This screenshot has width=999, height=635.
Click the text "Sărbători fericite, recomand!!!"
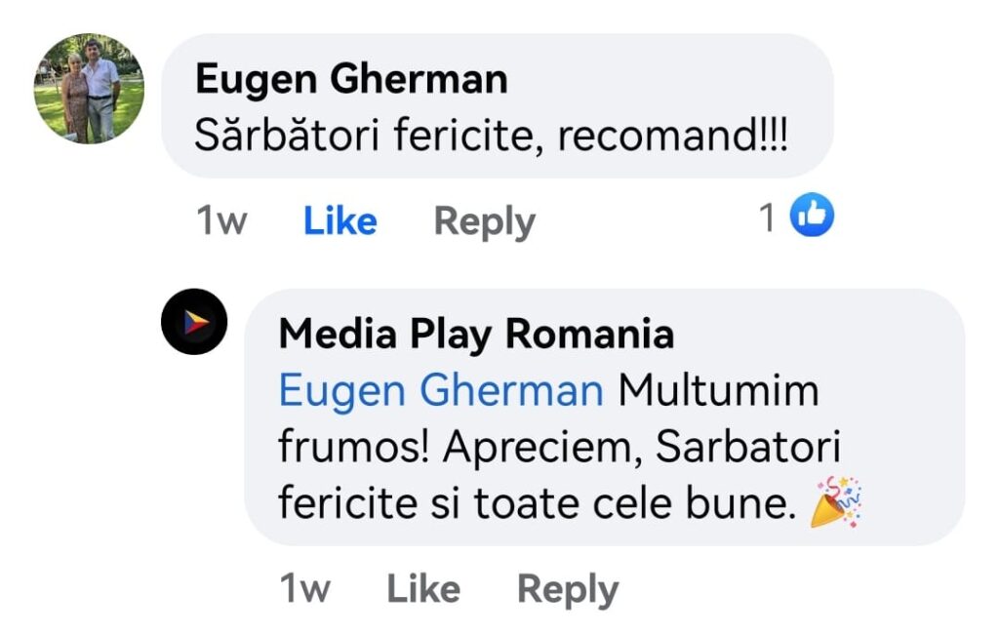[491, 136]
